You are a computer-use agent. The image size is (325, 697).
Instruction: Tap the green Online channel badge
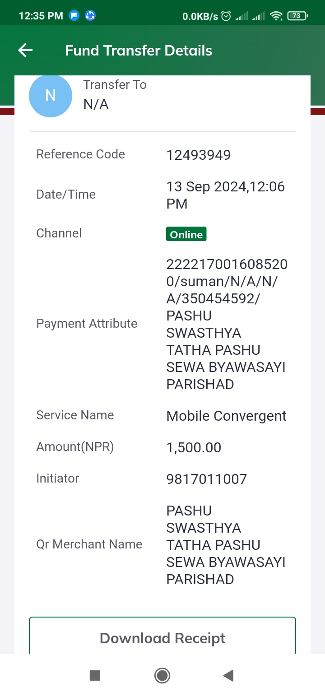[x=186, y=234]
